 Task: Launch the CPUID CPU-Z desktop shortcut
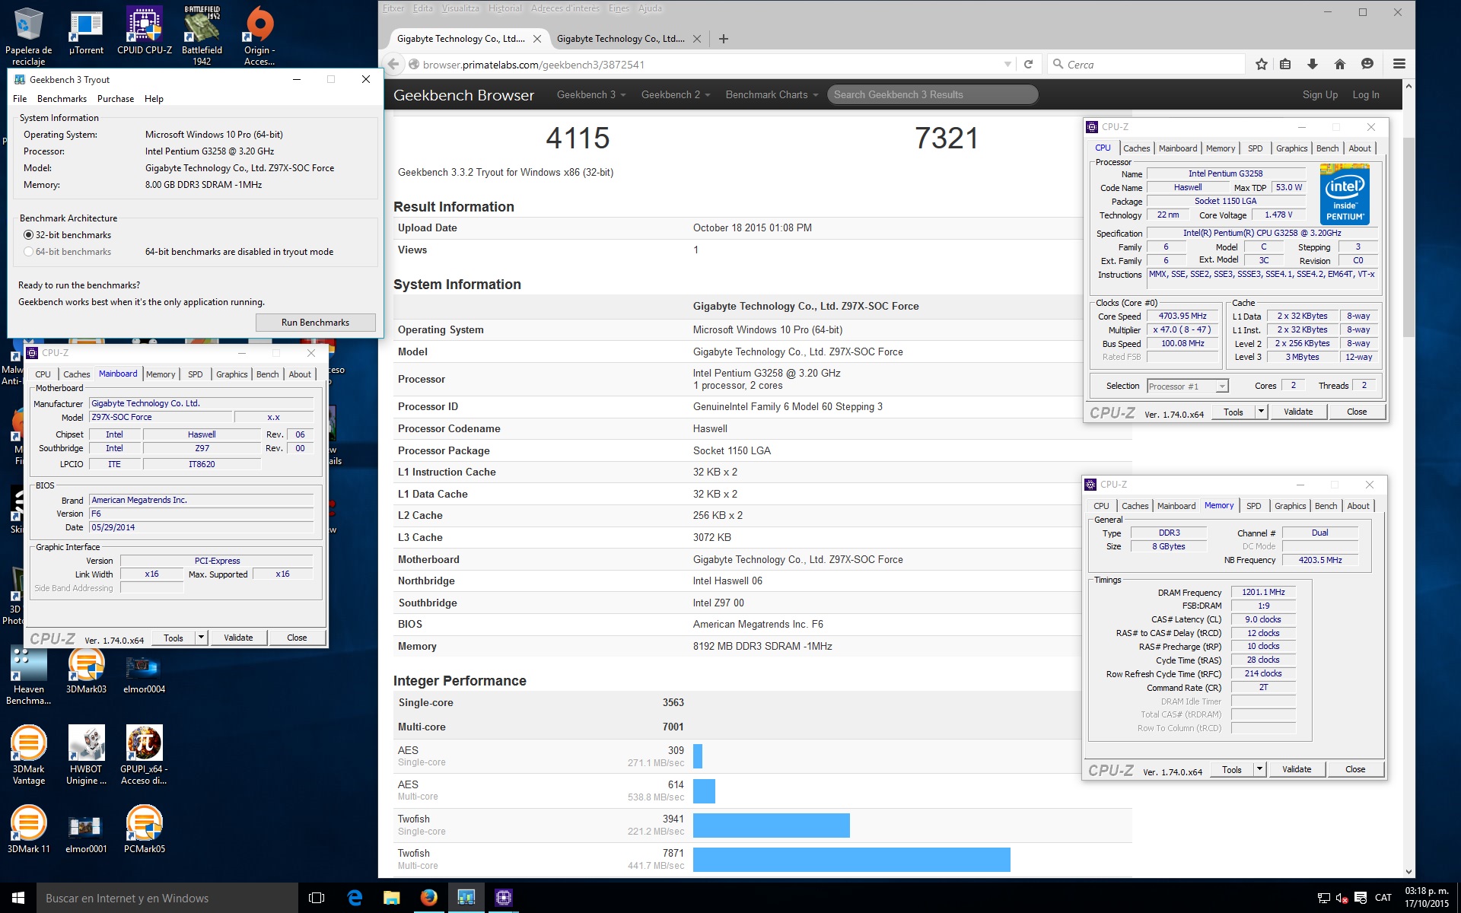144,31
